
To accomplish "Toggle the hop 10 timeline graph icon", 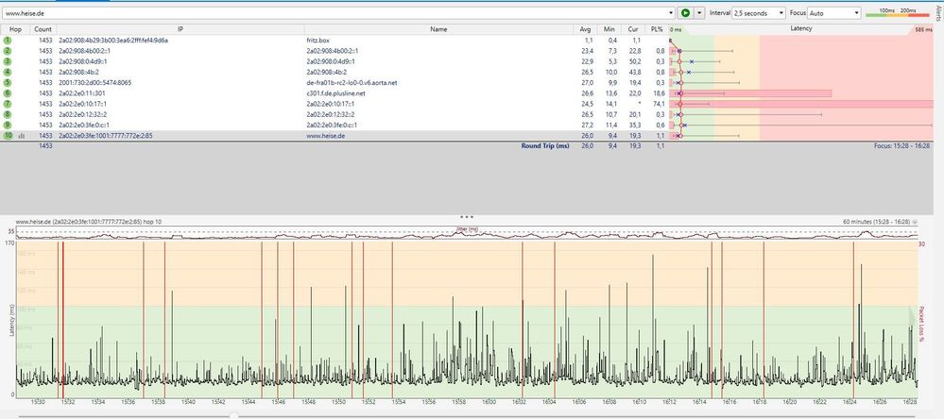I will point(21,136).
